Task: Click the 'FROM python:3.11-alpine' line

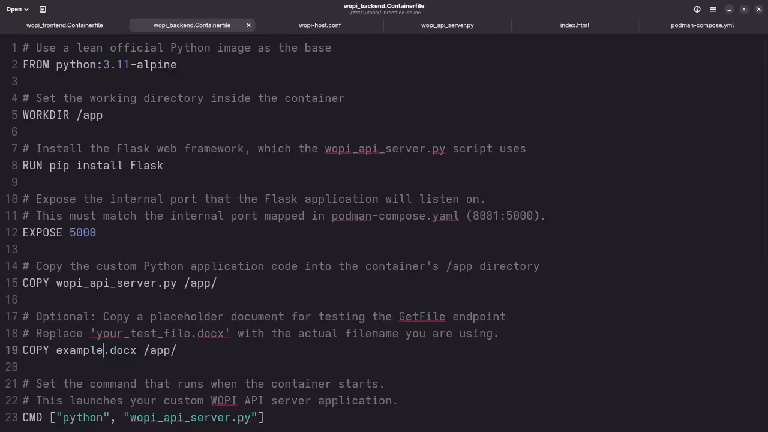Action: click(100, 65)
